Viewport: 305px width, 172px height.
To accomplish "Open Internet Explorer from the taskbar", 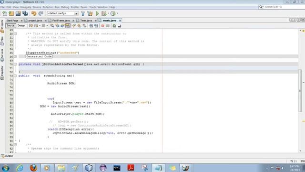I will [20, 168].
